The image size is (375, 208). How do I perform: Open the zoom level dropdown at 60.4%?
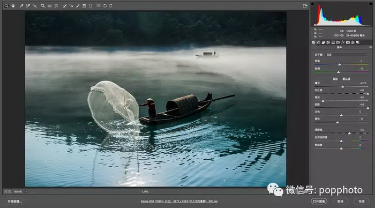pyautogui.click(x=26, y=192)
